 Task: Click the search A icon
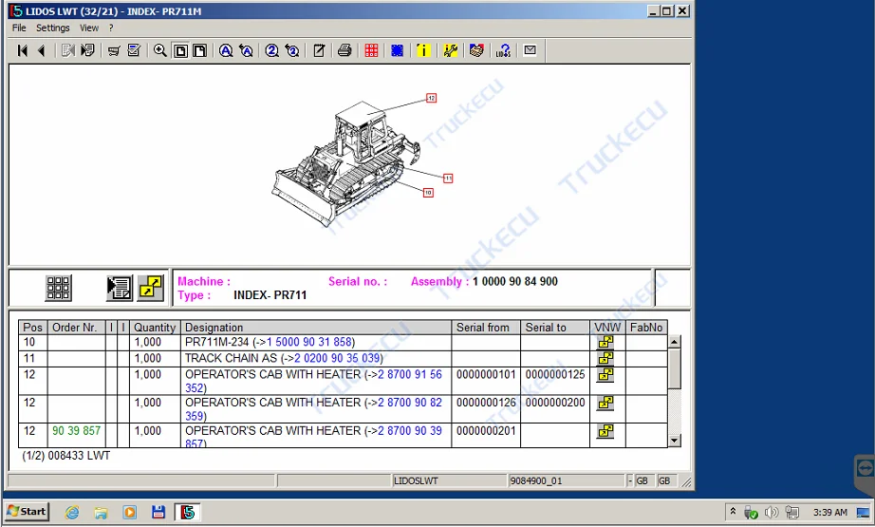tap(226, 51)
